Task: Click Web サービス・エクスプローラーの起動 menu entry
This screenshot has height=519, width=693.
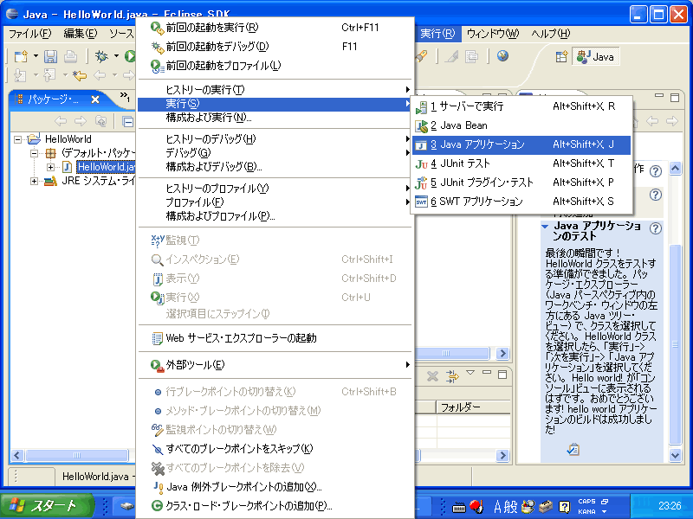Action: [x=241, y=337]
